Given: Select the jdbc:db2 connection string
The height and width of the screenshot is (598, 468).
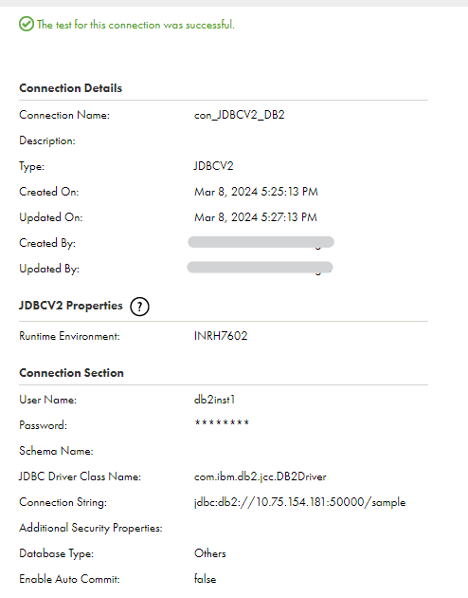Looking at the screenshot, I should tap(299, 502).
